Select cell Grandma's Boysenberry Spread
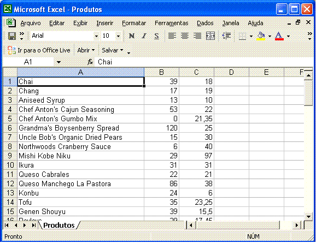The height and width of the screenshot is (243, 316). coord(80,128)
